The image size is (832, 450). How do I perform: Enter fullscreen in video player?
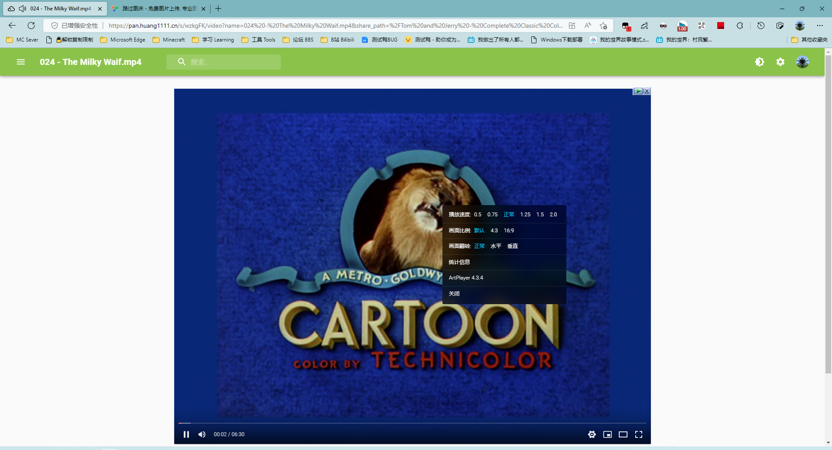[639, 434]
